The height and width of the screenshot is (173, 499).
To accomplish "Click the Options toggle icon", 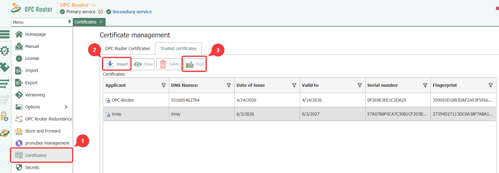I will tap(19, 107).
